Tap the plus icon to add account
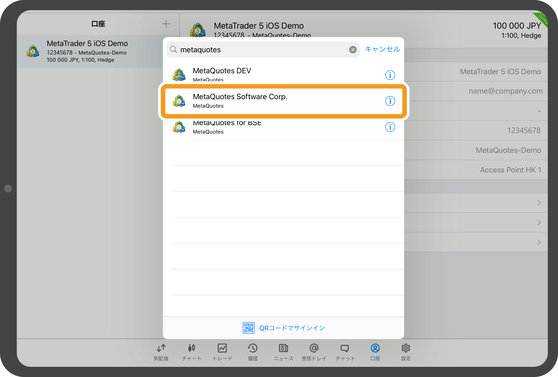The height and width of the screenshot is (377, 558). pyautogui.click(x=166, y=24)
